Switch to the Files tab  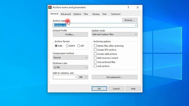click(86, 14)
